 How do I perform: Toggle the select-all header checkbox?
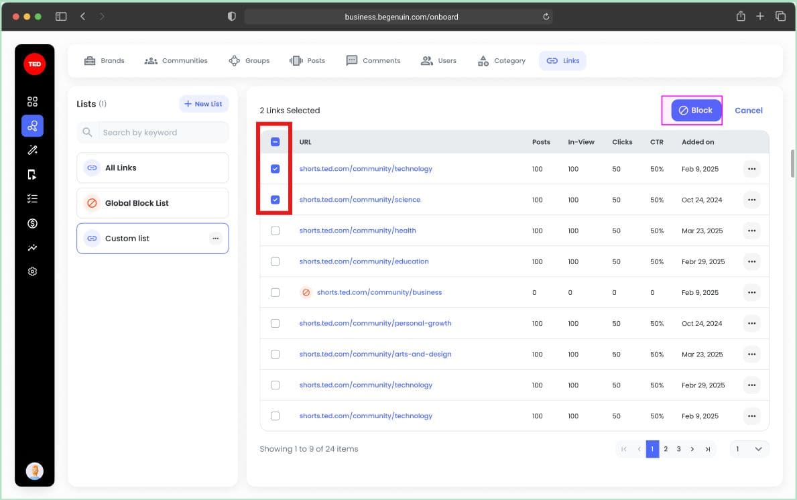275,142
